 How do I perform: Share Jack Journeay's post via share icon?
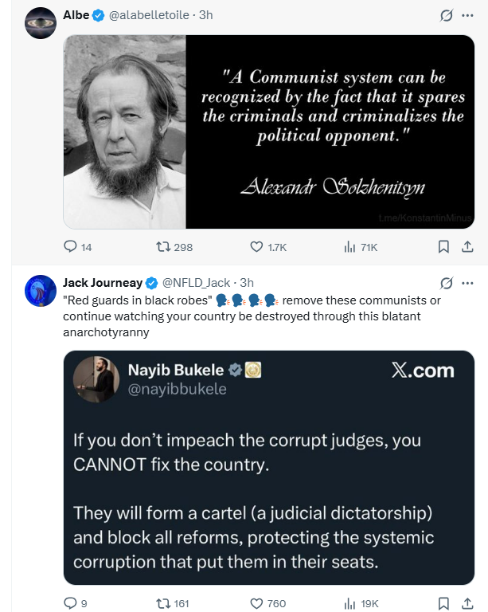(467, 603)
